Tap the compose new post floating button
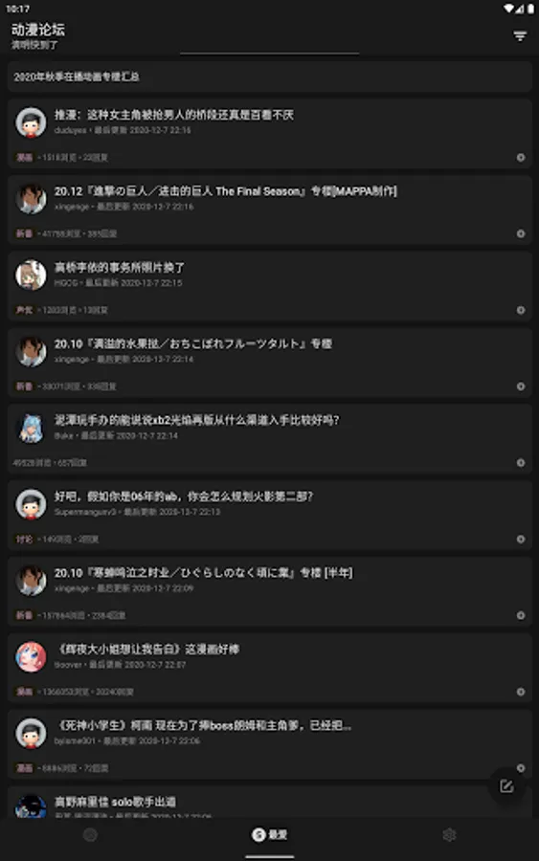539x861 pixels. click(506, 786)
